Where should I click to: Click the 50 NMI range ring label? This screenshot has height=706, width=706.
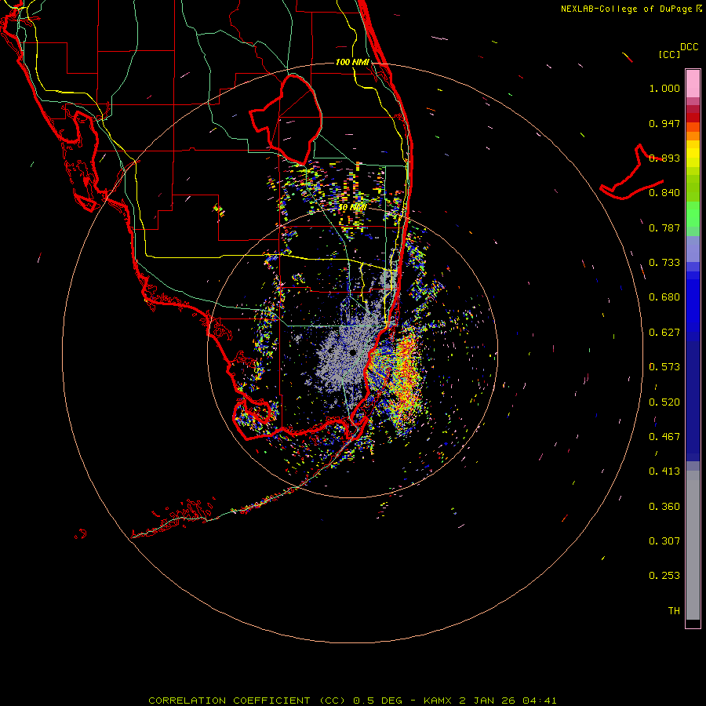[x=352, y=208]
